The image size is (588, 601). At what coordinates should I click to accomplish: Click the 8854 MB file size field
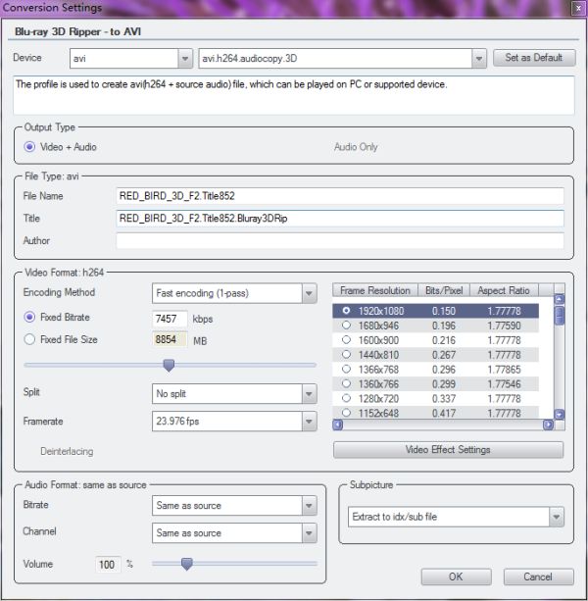click(170, 339)
